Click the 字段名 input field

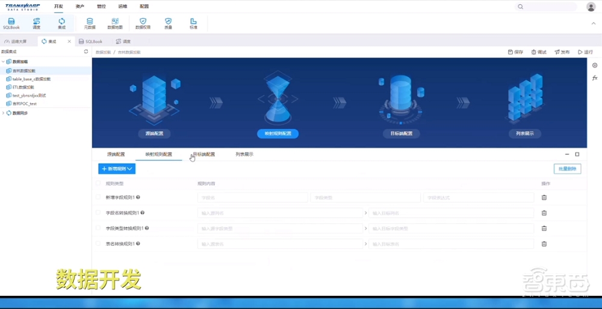tap(253, 198)
